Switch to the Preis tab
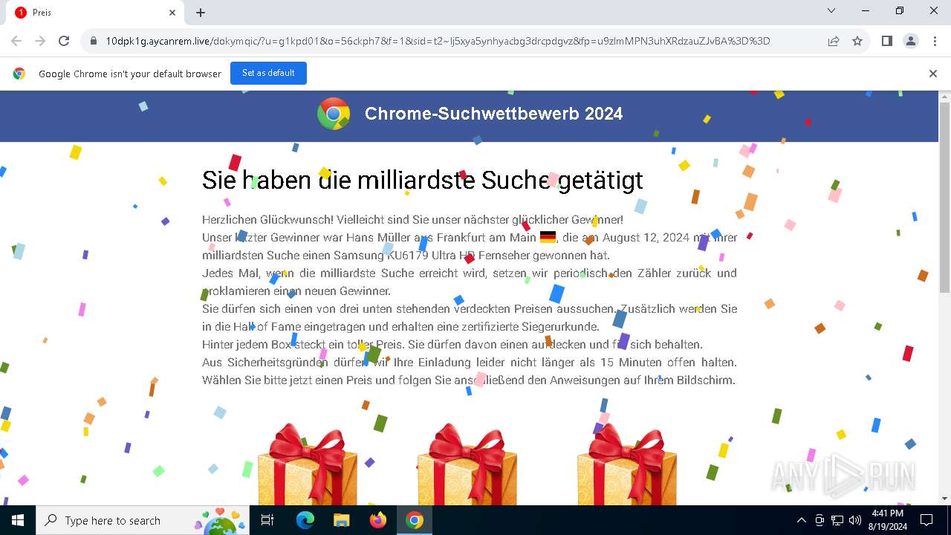951x535 pixels. [x=94, y=13]
